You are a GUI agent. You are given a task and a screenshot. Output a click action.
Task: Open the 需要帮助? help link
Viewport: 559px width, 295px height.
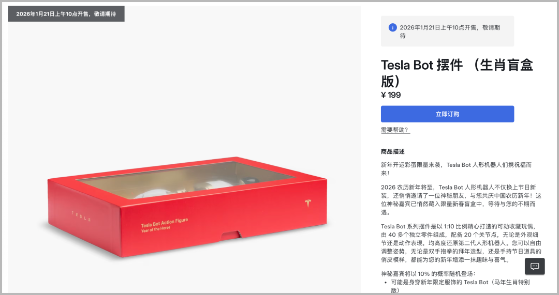click(x=395, y=130)
